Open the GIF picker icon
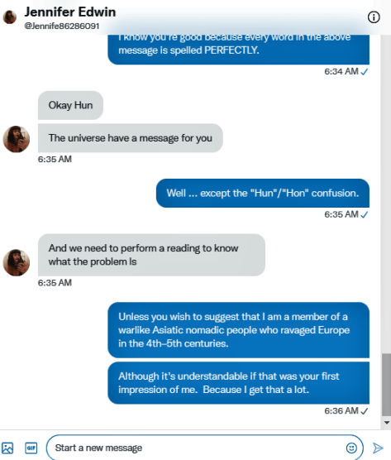The image size is (391, 460). point(31,448)
